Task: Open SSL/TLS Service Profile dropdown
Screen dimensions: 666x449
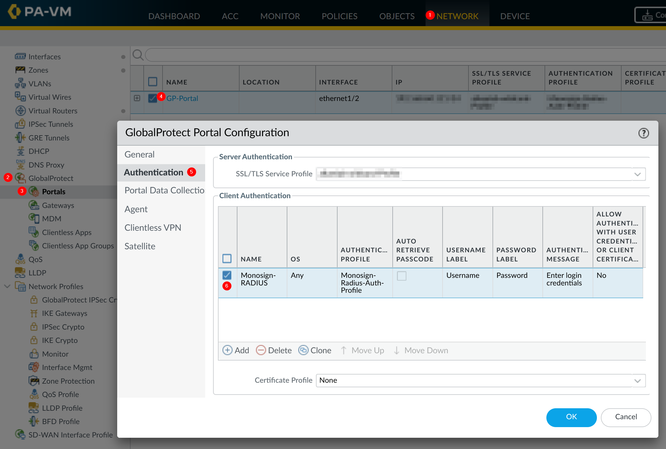Action: point(637,174)
